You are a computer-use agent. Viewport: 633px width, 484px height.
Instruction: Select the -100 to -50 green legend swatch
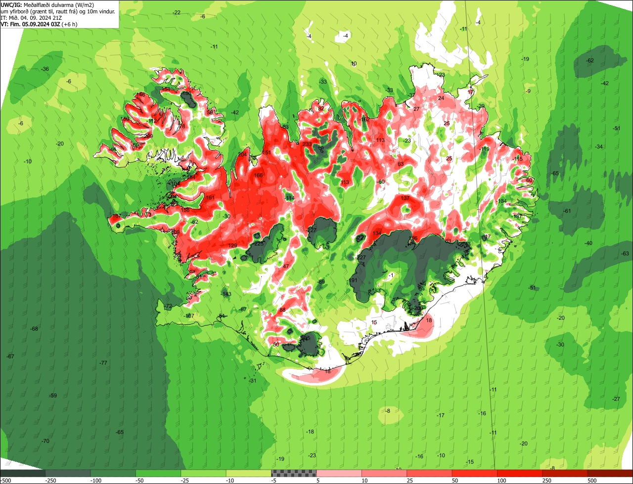tap(113, 473)
